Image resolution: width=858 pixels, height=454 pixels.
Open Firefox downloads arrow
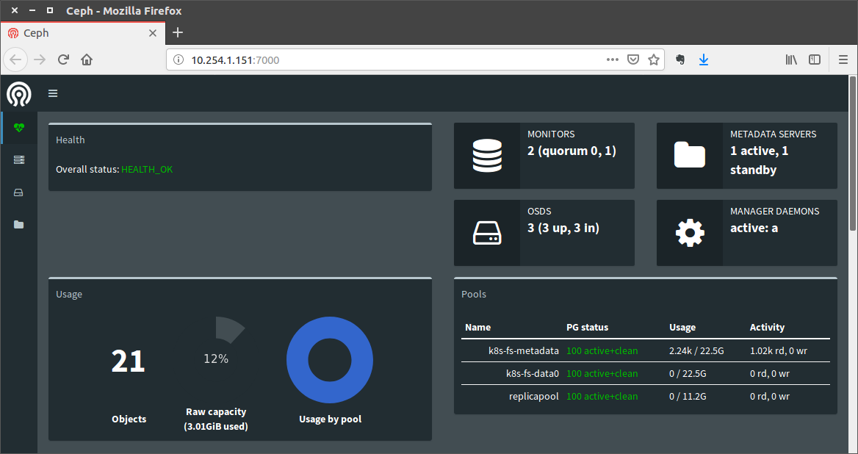tap(704, 60)
